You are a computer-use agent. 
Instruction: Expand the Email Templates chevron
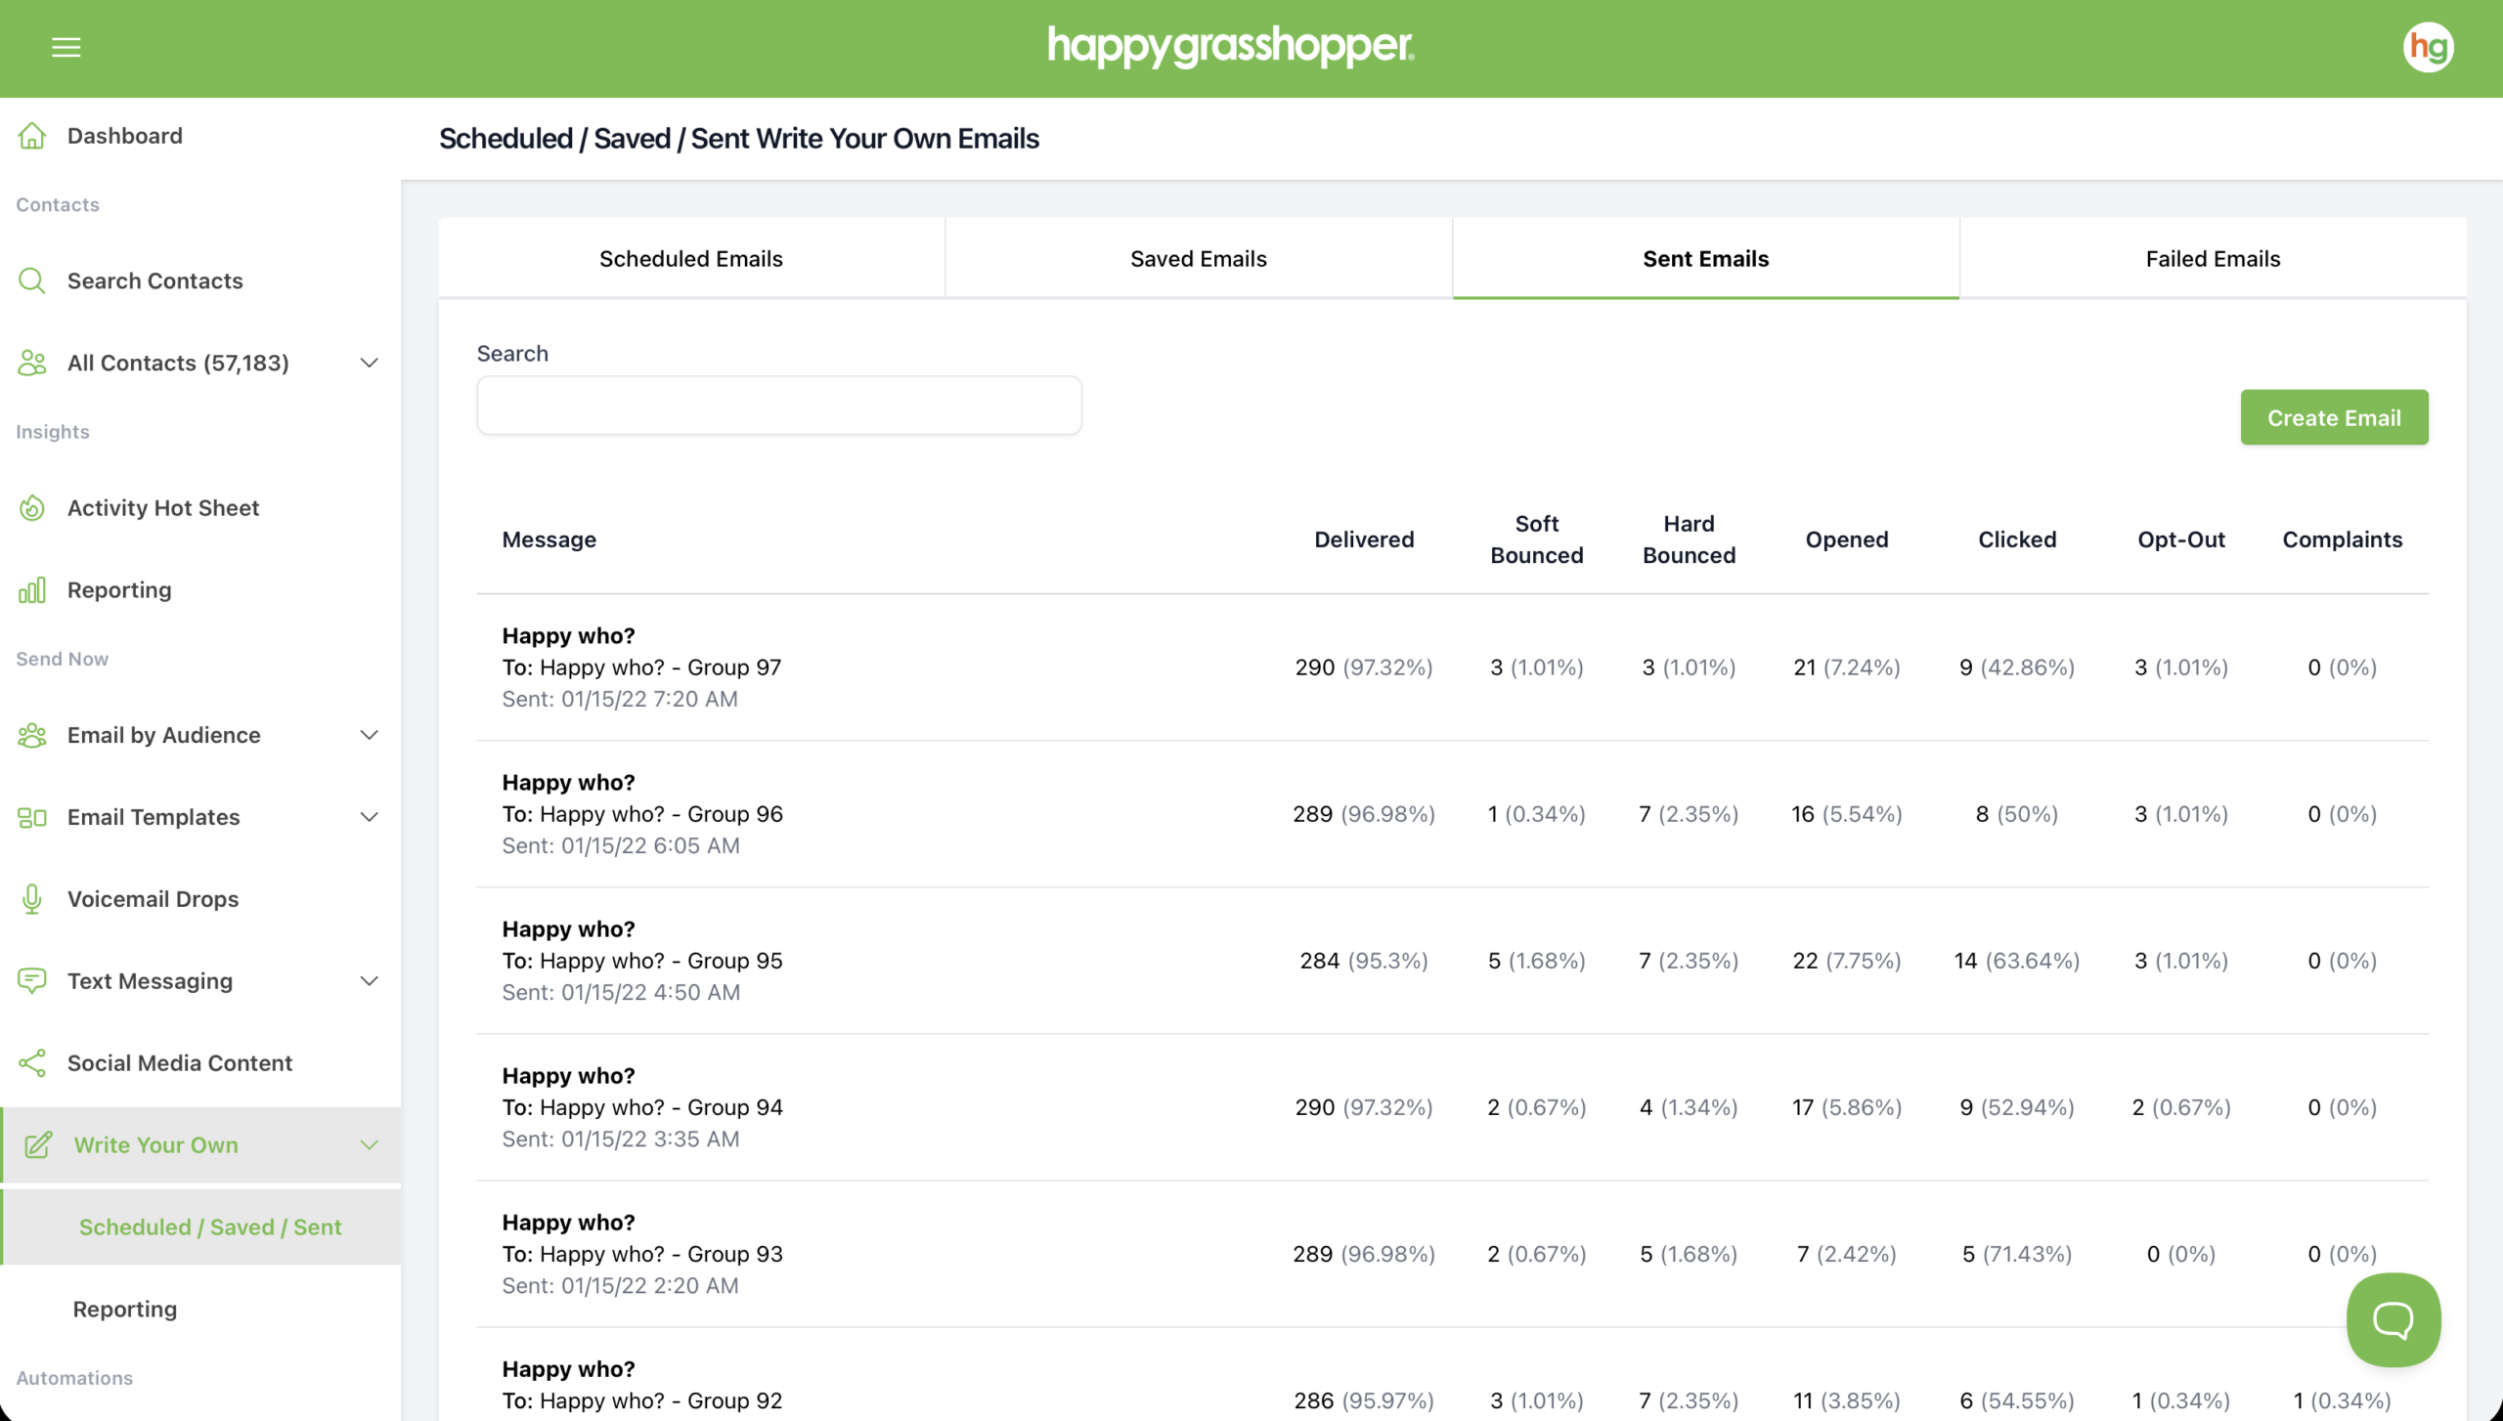pyautogui.click(x=369, y=816)
